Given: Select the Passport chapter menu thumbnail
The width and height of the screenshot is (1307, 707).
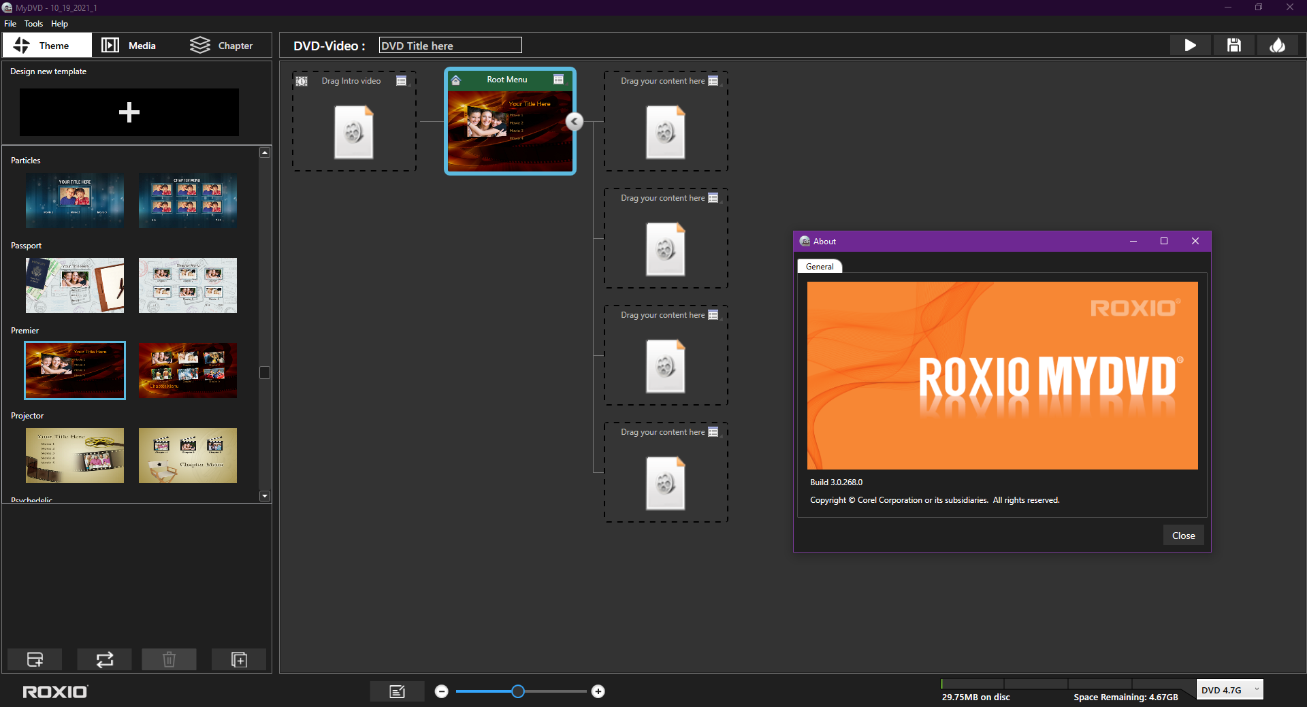Looking at the screenshot, I should click(x=188, y=285).
